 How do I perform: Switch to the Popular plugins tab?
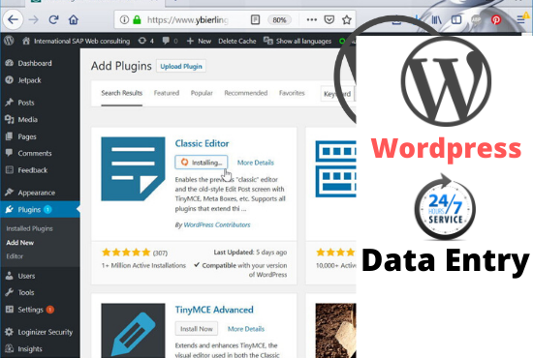point(202,93)
